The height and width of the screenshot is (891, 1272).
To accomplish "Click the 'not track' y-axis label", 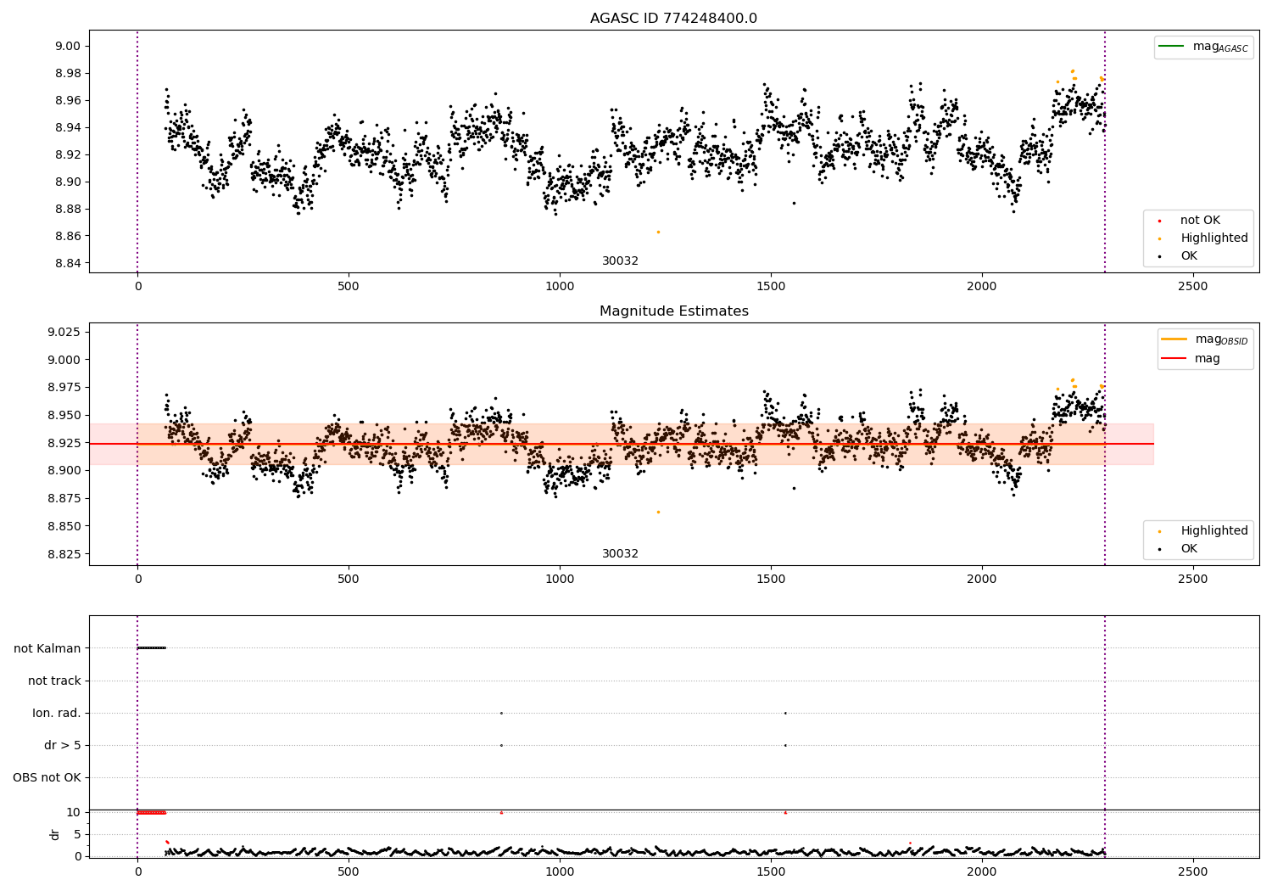I will (54, 681).
